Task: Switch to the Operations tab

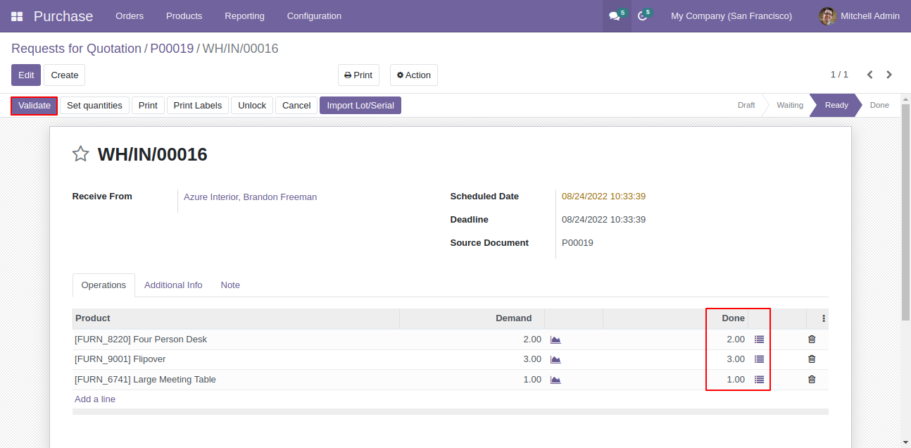Action: pos(103,285)
